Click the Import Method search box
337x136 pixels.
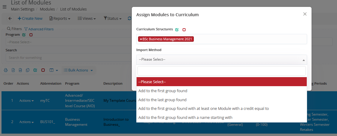pos(221,71)
